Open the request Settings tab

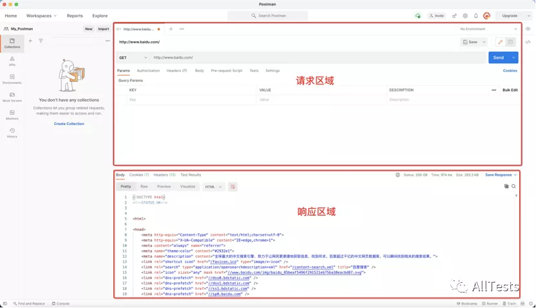tap(273, 71)
